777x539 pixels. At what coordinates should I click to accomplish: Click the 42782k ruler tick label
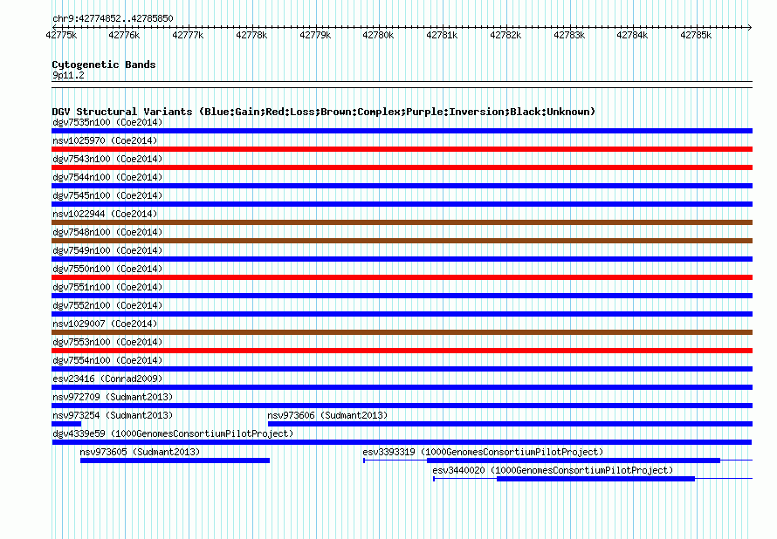[x=506, y=35]
